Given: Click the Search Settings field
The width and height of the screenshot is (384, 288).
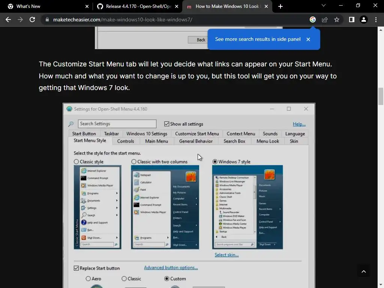Looking at the screenshot, I should pyautogui.click(x=117, y=124).
